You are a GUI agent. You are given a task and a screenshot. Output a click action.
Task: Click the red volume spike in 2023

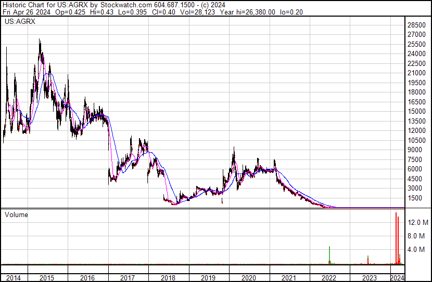pyautogui.click(x=368, y=260)
